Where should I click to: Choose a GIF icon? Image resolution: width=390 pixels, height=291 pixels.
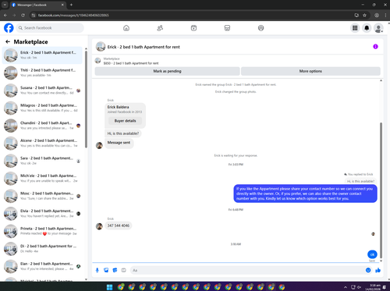coord(124,270)
